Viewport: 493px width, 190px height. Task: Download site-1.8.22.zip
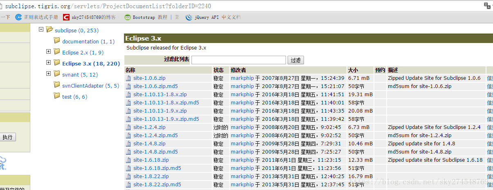pyautogui.click(x=151, y=176)
